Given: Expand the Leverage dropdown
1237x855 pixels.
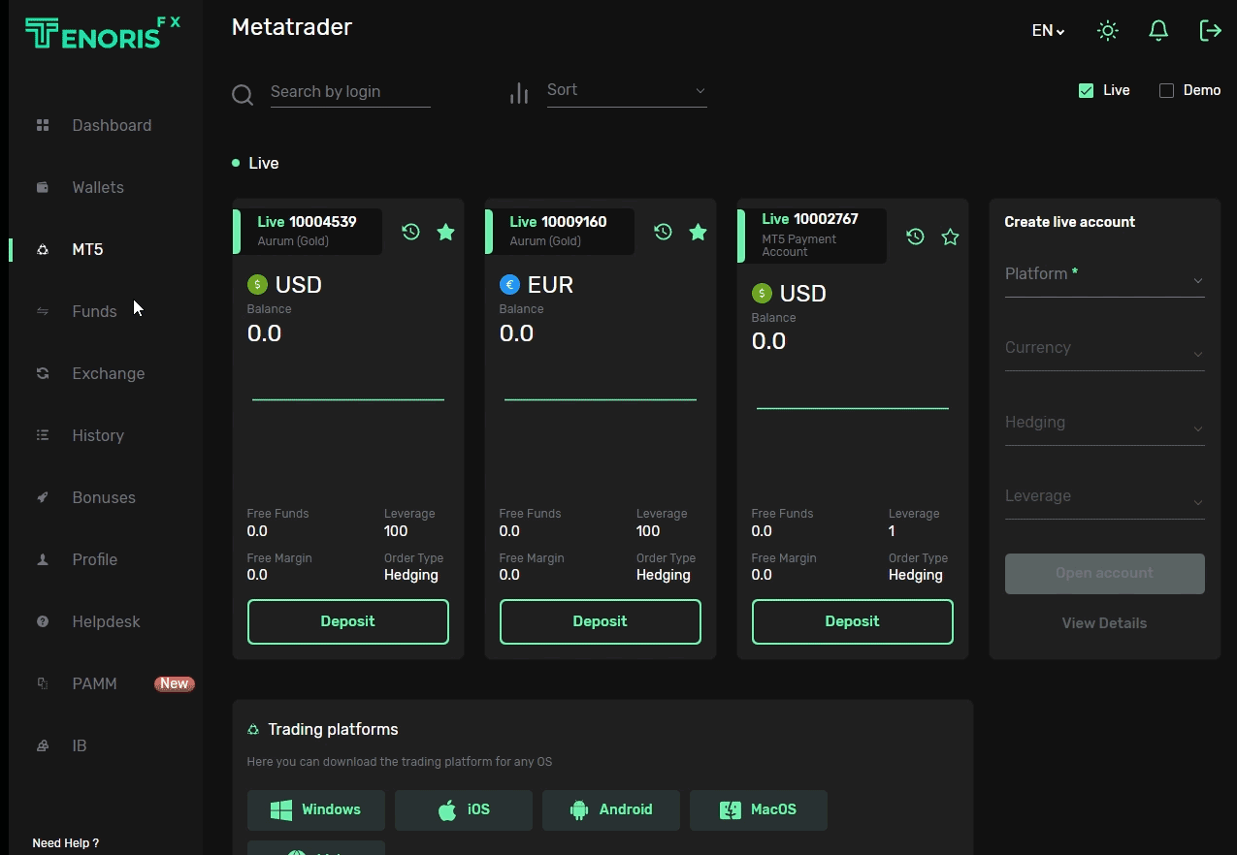Looking at the screenshot, I should click(1104, 497).
